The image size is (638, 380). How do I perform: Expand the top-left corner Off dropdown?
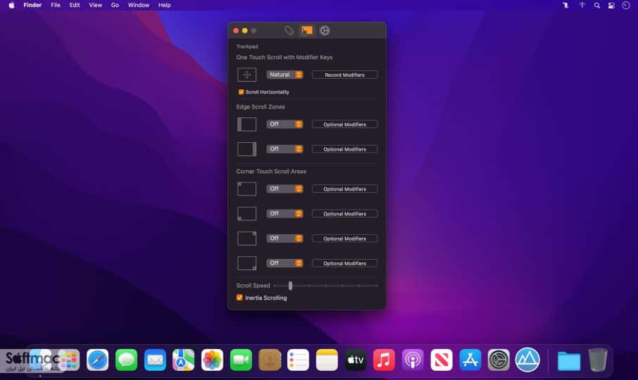point(284,189)
